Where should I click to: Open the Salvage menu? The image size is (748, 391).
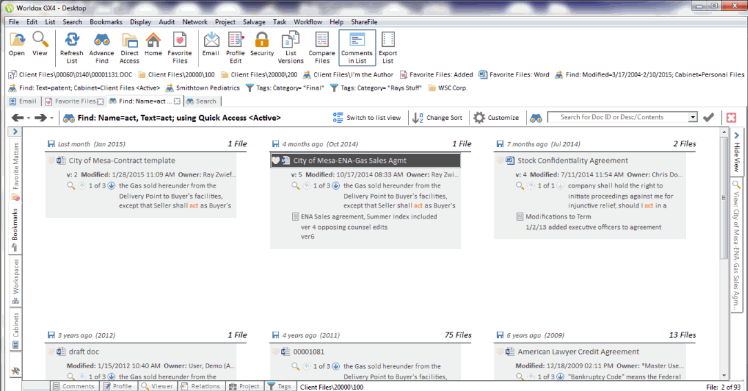pyautogui.click(x=254, y=22)
